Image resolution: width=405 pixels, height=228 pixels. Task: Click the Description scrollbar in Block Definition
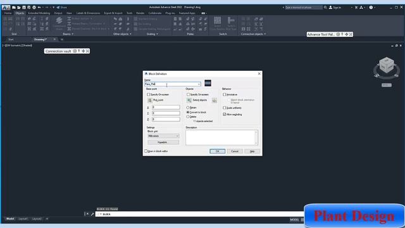(x=256, y=137)
